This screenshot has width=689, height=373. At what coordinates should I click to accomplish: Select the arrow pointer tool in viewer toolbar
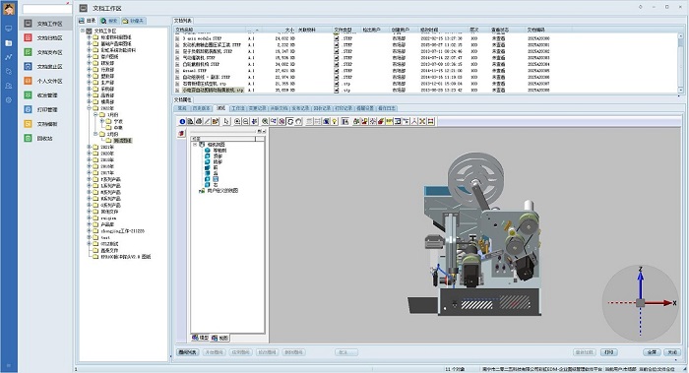226,122
